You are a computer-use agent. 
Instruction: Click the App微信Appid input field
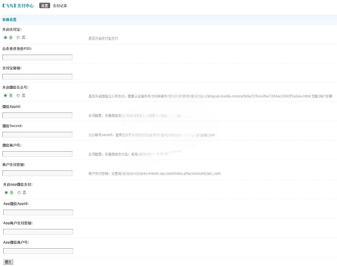click(x=38, y=212)
